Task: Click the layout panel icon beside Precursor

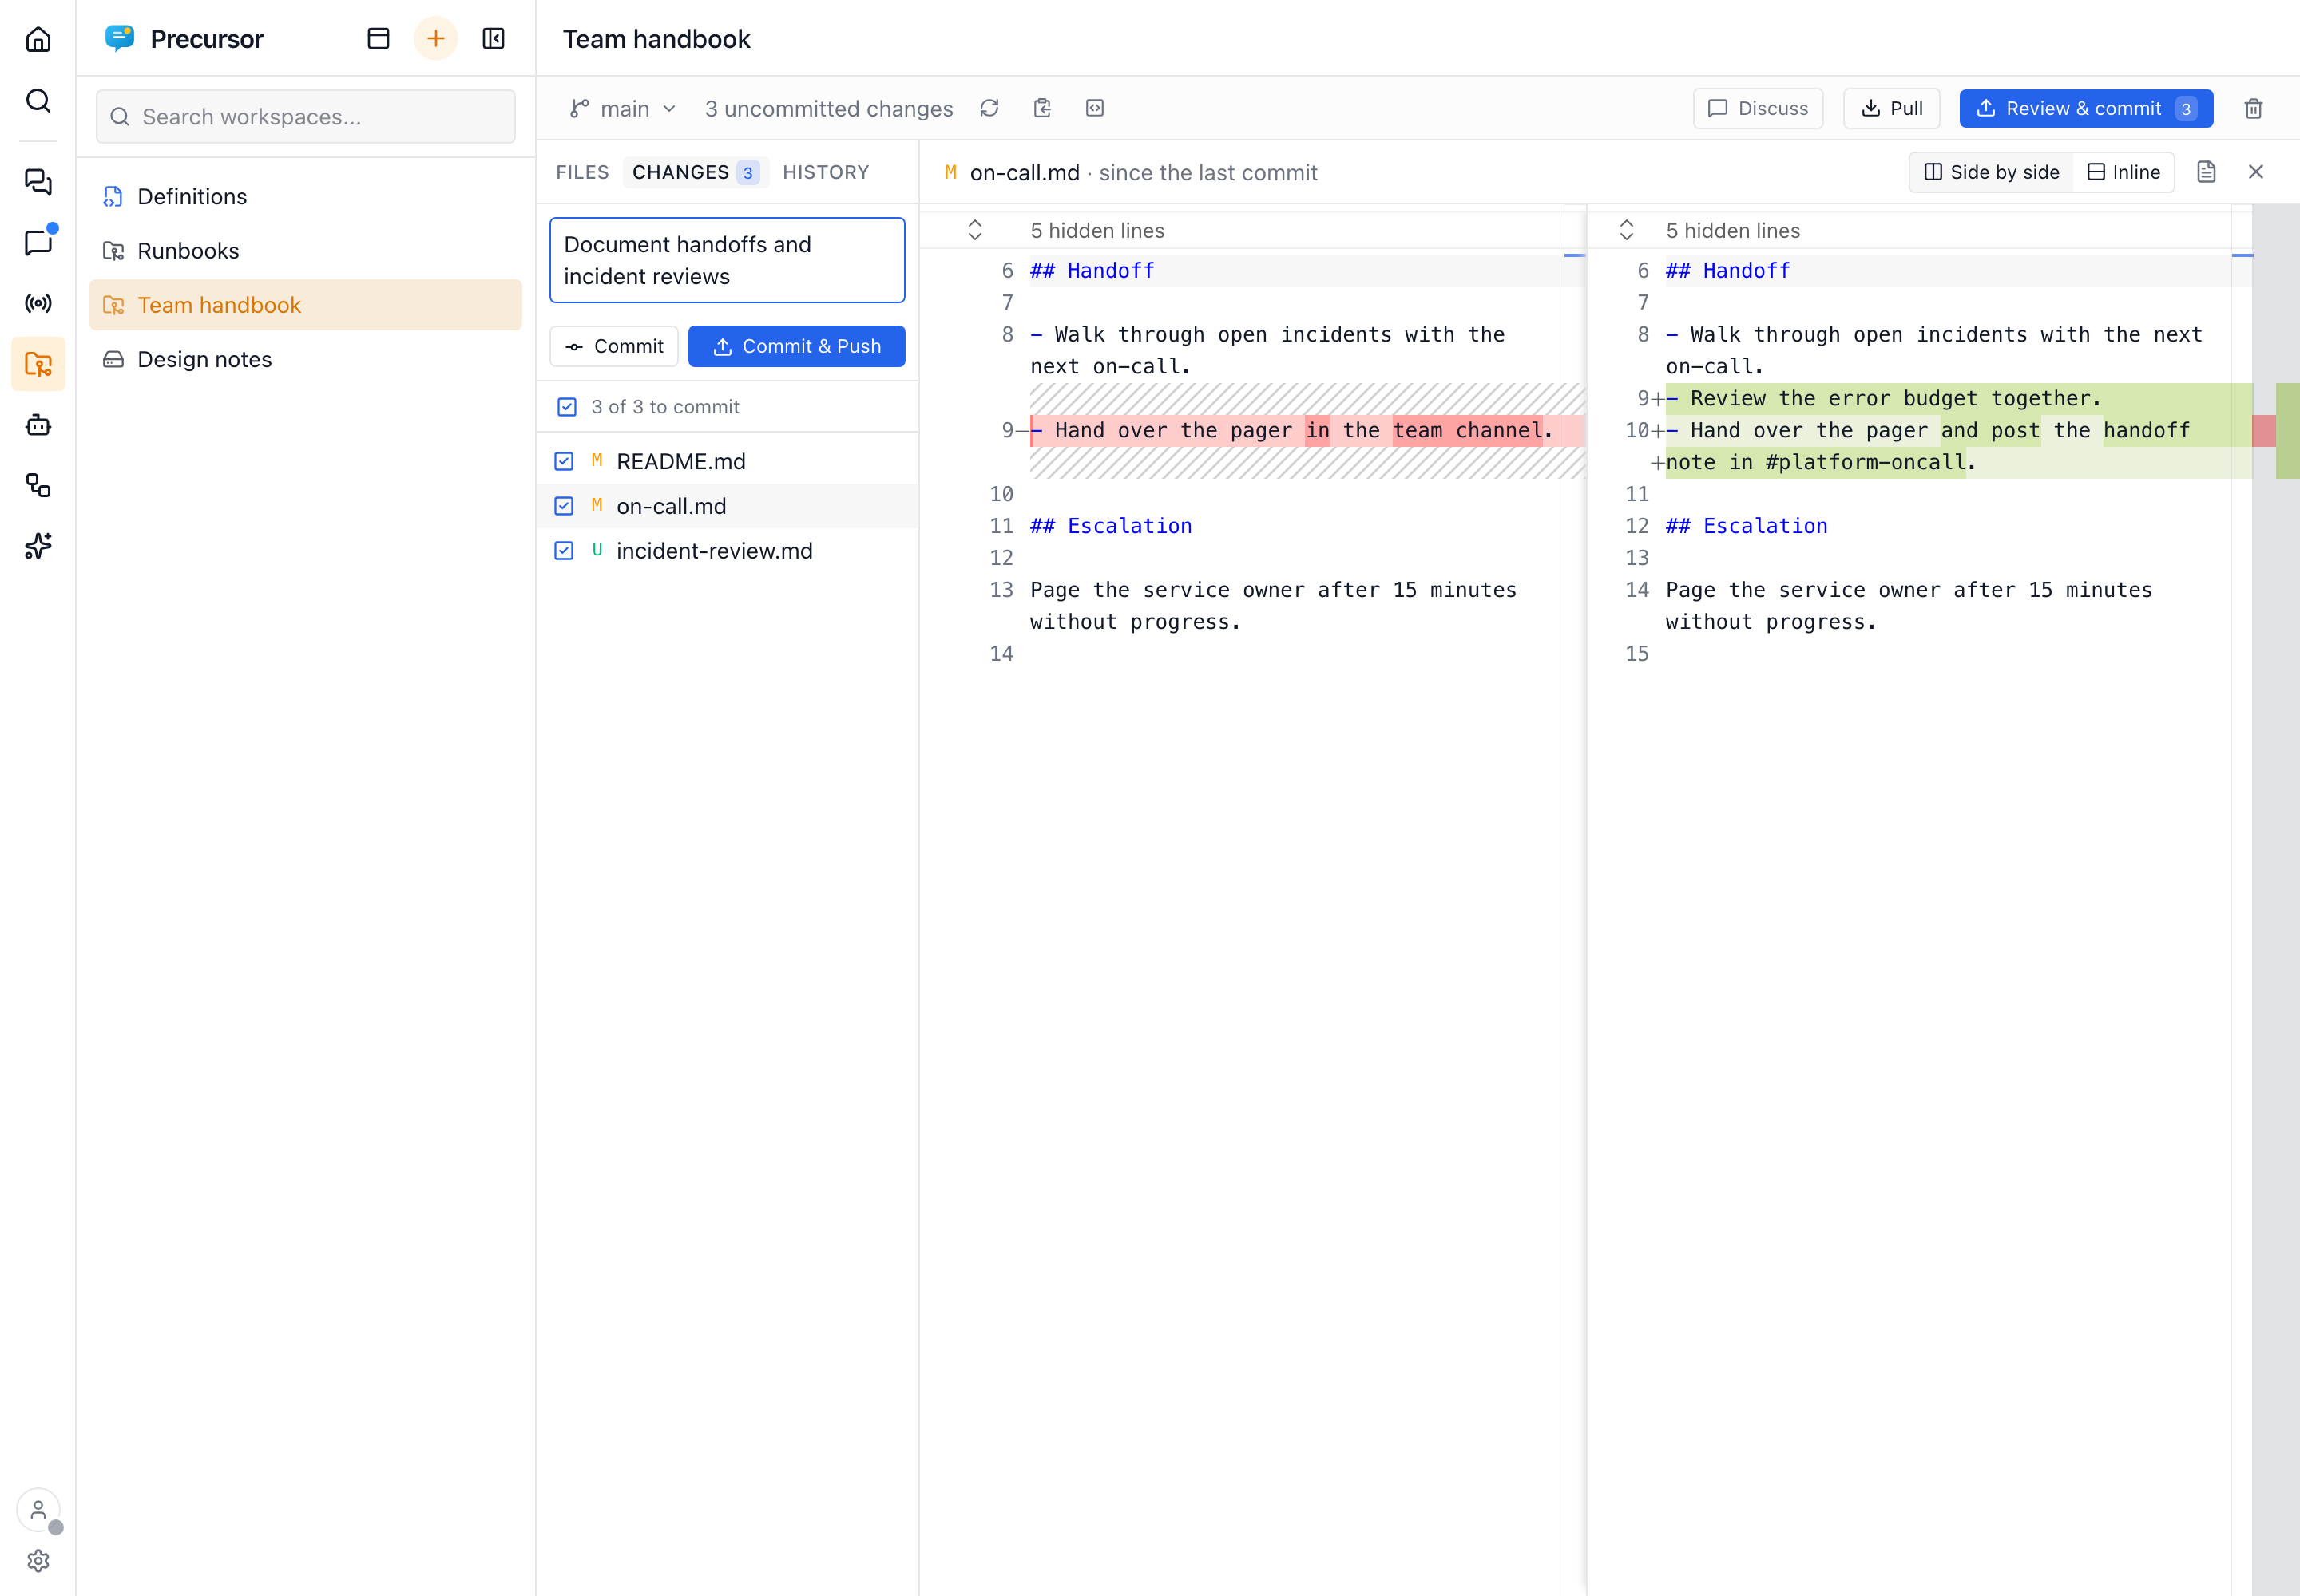Action: pyautogui.click(x=379, y=38)
